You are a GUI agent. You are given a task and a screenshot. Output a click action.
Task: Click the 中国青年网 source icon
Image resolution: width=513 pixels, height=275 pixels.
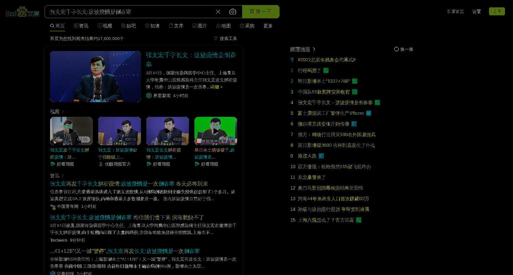53,207
